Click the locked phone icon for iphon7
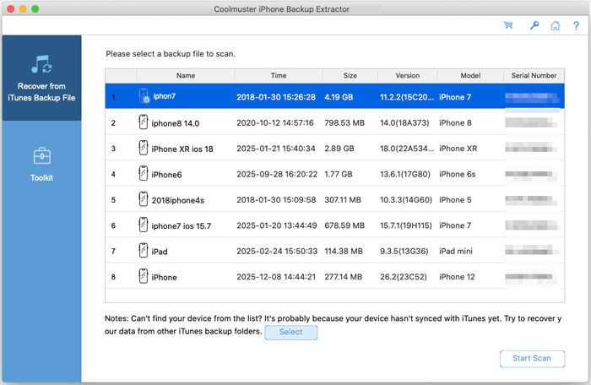 pos(144,95)
